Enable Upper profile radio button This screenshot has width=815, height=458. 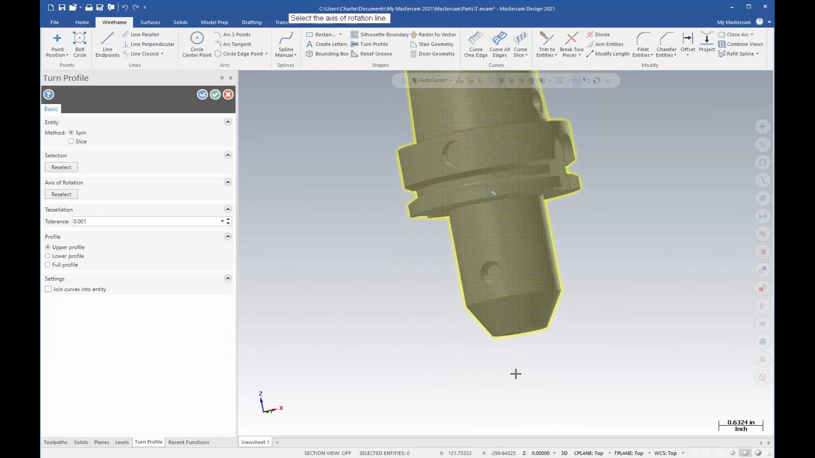(48, 247)
